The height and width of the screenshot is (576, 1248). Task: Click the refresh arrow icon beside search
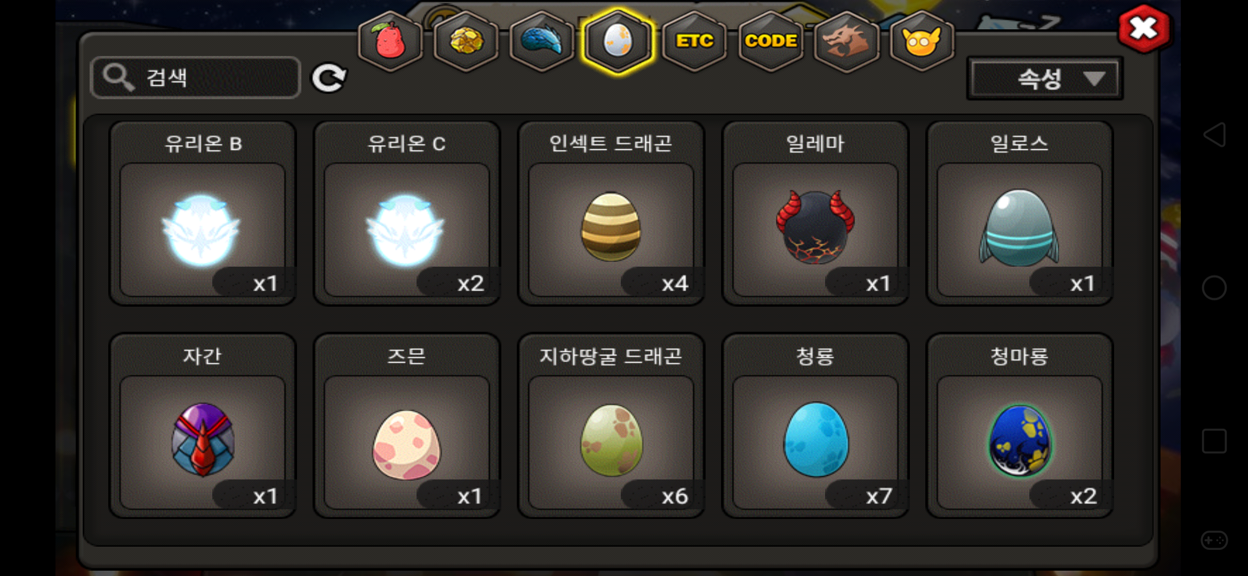pyautogui.click(x=329, y=78)
